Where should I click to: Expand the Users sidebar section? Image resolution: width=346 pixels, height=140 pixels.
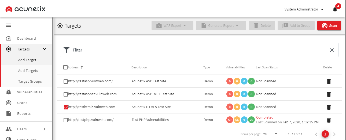(x=45, y=129)
